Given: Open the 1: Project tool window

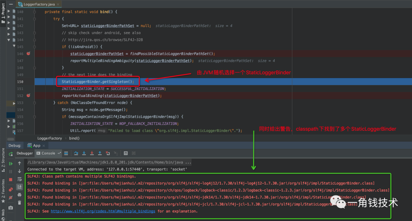Looking at the screenshot, I should (x=3, y=13).
